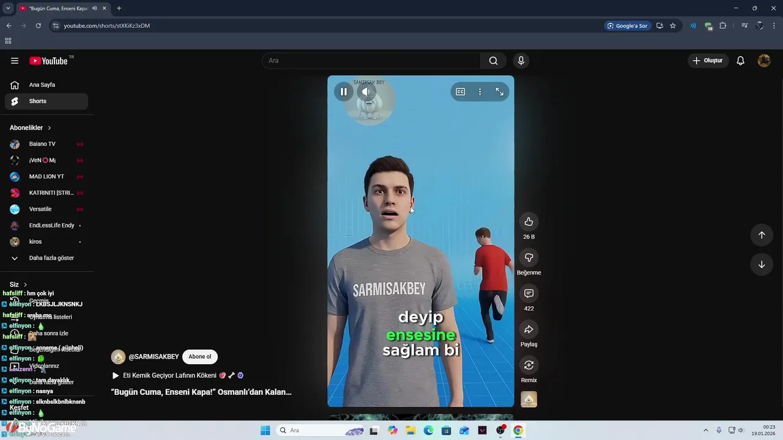Start voice search with microphone icon

coord(521,61)
